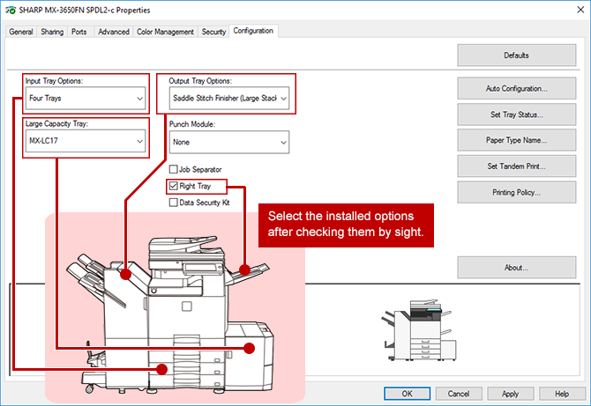Enable the Job Separator checkbox
This screenshot has width=591, height=406.
[174, 169]
